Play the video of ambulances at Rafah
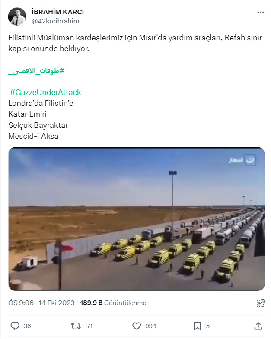Image resolution: width=271 pixels, height=339 pixels. click(x=137, y=219)
